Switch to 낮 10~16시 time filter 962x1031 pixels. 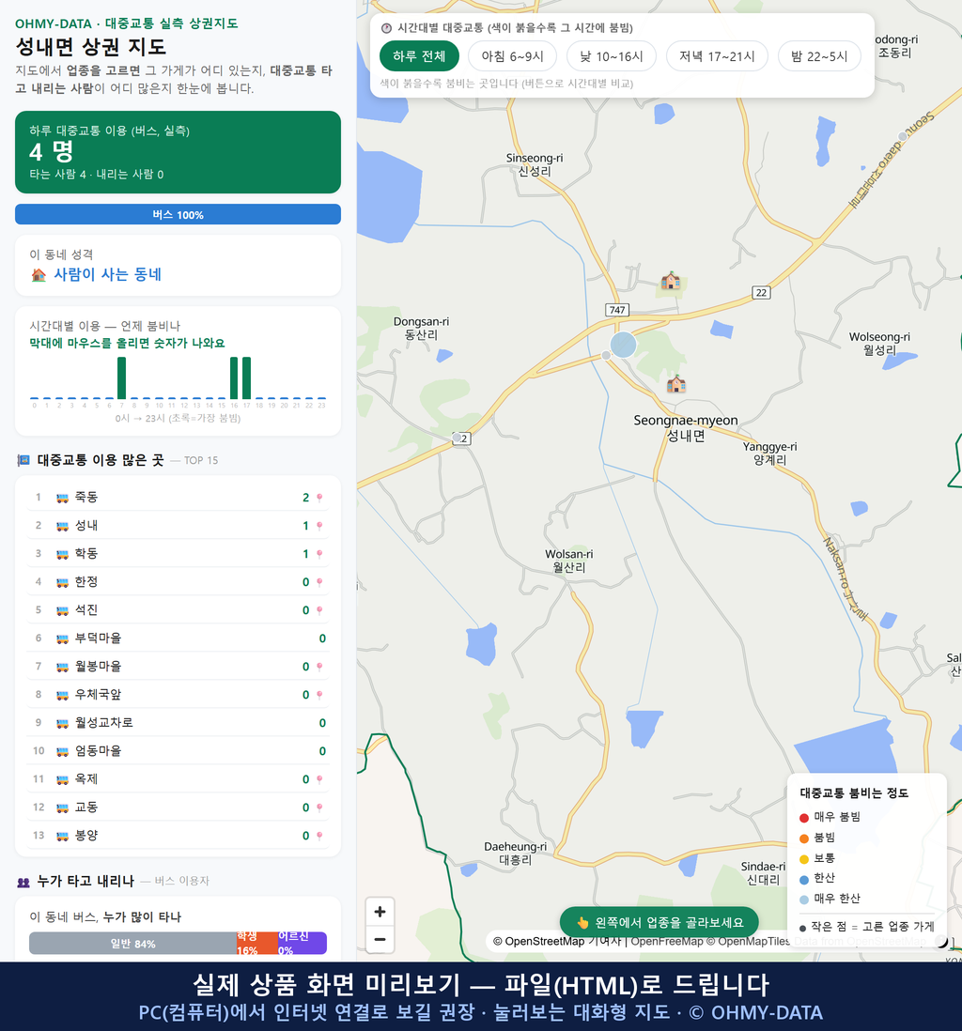coord(612,56)
